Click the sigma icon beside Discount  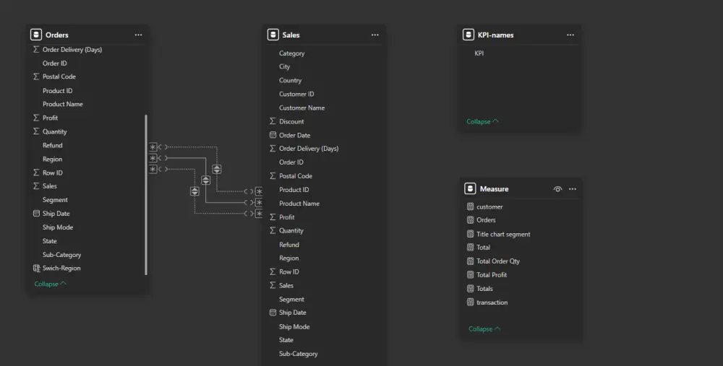coord(273,121)
